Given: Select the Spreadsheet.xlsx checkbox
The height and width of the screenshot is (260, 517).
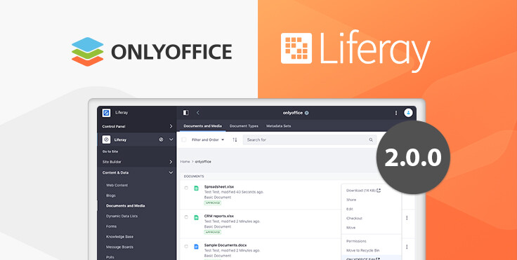Looking at the screenshot, I should tap(186, 188).
